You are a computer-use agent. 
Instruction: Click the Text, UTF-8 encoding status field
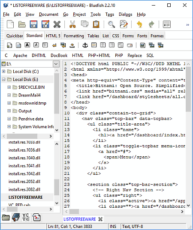point(154,227)
